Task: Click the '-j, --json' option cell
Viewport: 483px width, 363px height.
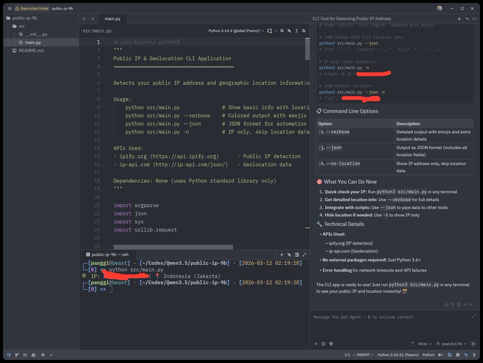Action: pyautogui.click(x=355, y=151)
